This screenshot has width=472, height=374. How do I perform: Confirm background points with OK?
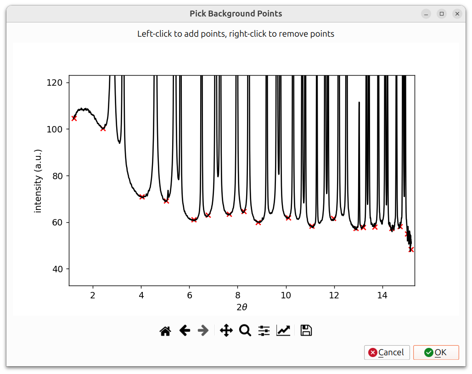436,352
